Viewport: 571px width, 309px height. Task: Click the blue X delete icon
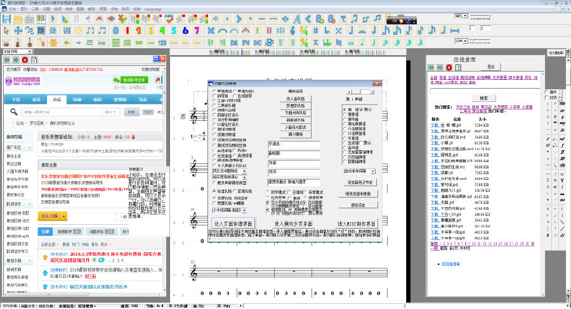[x=211, y=30]
